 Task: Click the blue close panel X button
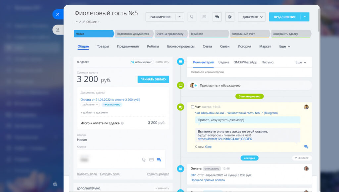pyautogui.click(x=58, y=15)
